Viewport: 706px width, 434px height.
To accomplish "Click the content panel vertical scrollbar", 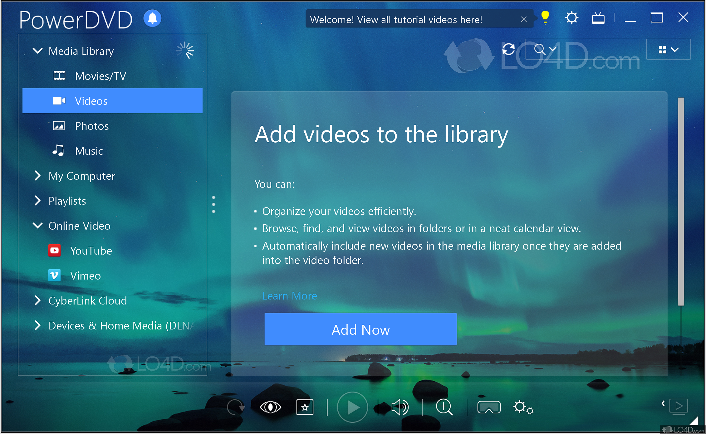I will (x=681, y=202).
